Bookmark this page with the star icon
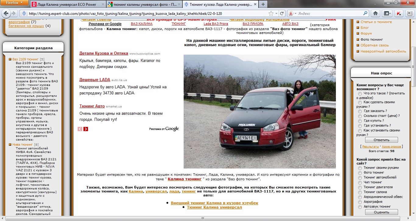Image resolution: width=416 pixels, height=221 pixels. 271,14
